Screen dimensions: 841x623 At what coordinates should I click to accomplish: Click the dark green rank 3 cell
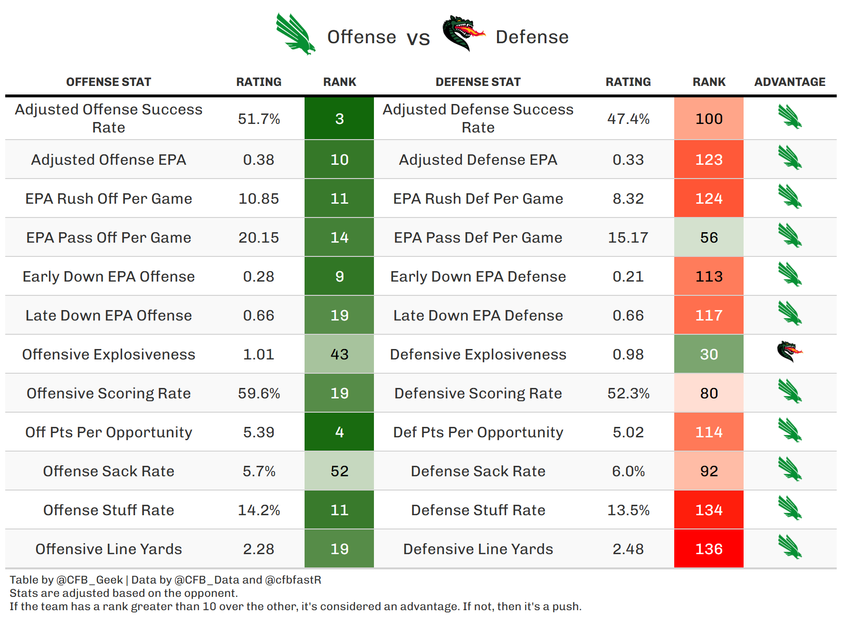pyautogui.click(x=339, y=119)
